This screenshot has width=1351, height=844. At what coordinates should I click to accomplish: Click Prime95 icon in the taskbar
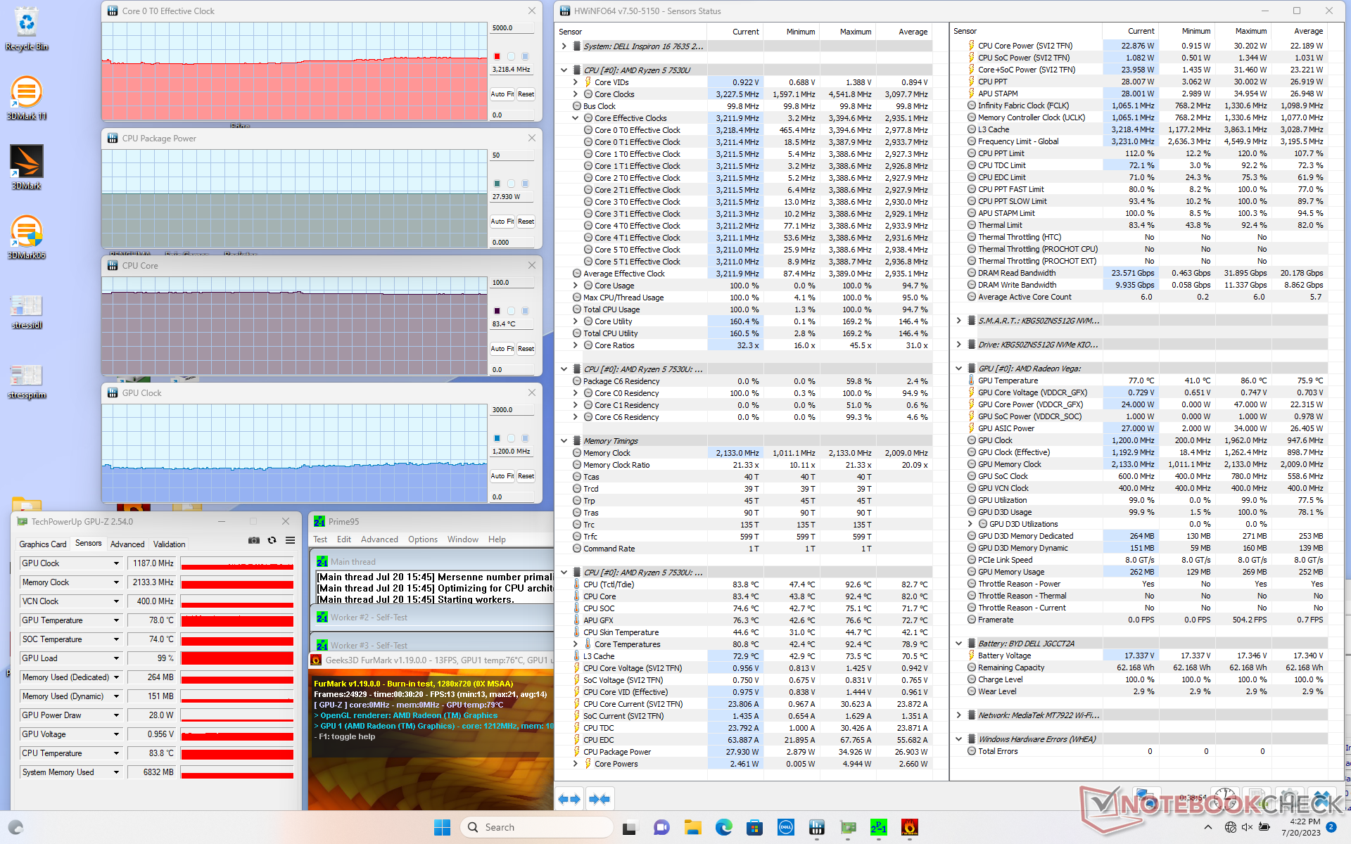click(878, 827)
